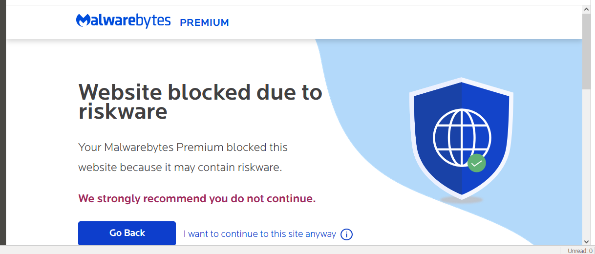Click the white globe icon on shield
This screenshot has height=254, width=595.
coord(461,137)
